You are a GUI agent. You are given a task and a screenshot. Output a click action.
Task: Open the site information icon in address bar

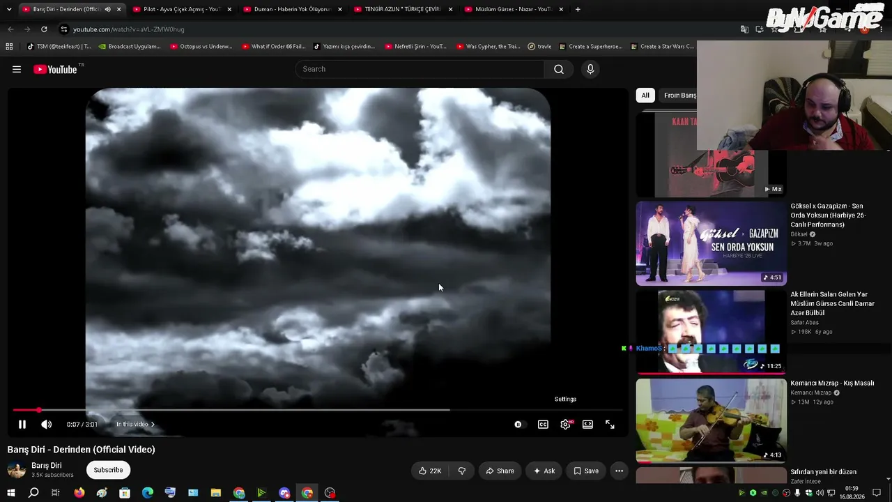pos(64,29)
